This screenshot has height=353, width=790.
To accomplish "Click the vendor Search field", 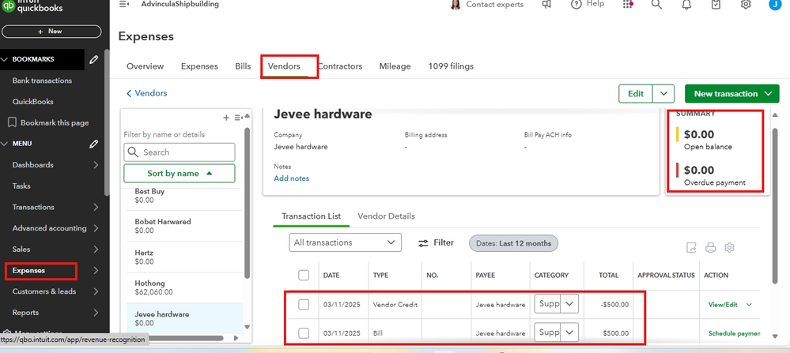I will pos(180,152).
